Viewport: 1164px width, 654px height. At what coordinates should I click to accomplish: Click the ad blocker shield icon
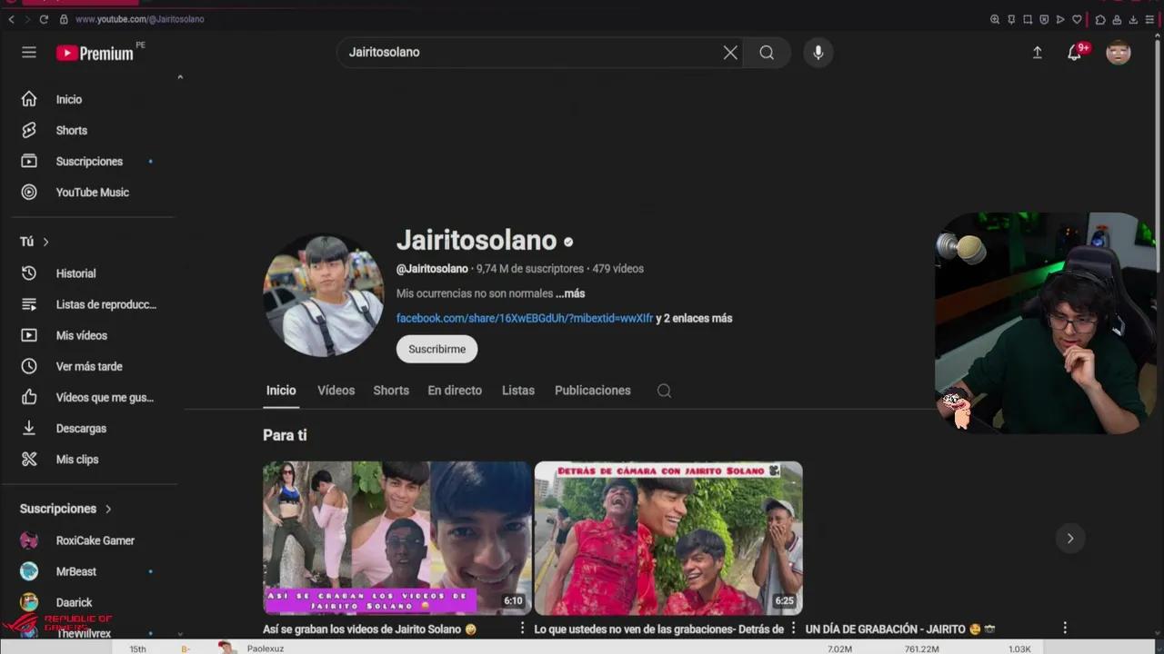[1044, 19]
